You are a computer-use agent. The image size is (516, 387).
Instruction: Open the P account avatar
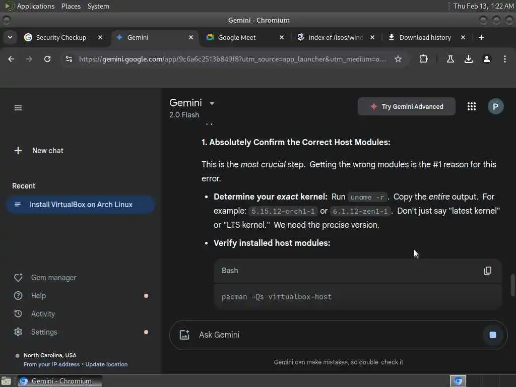[495, 106]
